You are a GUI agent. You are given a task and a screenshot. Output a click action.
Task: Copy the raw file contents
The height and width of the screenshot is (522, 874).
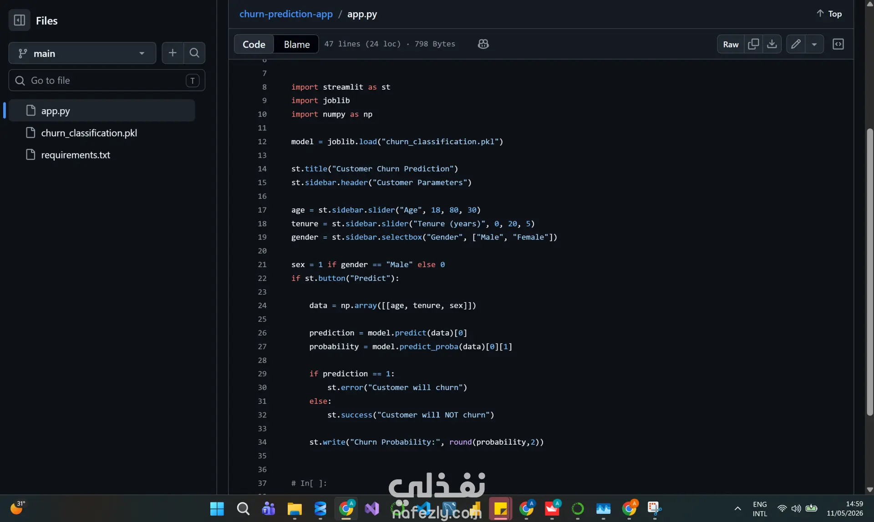753,44
